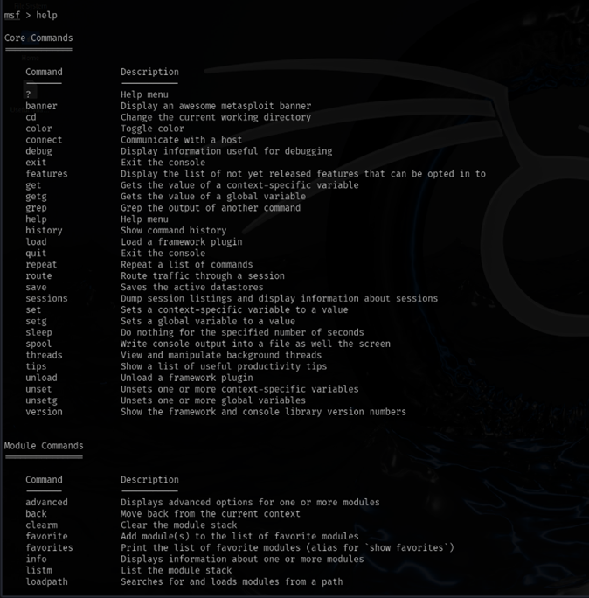The image size is (589, 598).
Task: Click 'Unload a framework plugin' description
Action: [187, 378]
